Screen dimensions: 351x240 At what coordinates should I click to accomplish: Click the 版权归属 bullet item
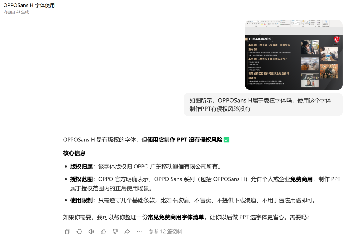tap(82, 166)
